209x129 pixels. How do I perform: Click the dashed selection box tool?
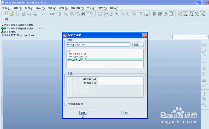89,14
